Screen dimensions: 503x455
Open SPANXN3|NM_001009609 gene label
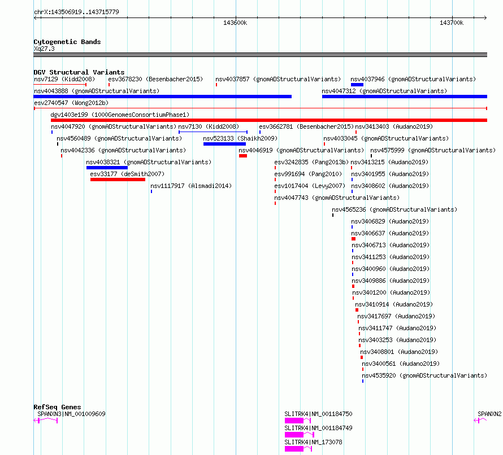click(71, 414)
